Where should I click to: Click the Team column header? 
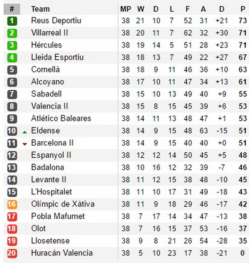[41, 9]
